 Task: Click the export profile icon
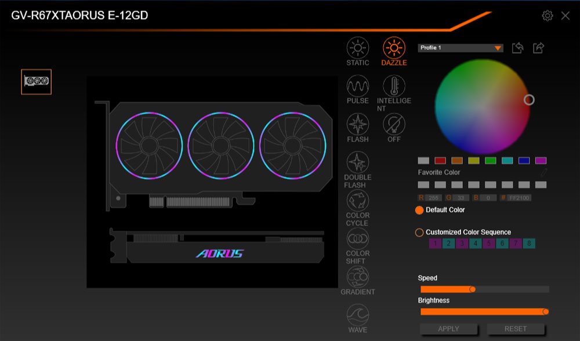pos(538,48)
